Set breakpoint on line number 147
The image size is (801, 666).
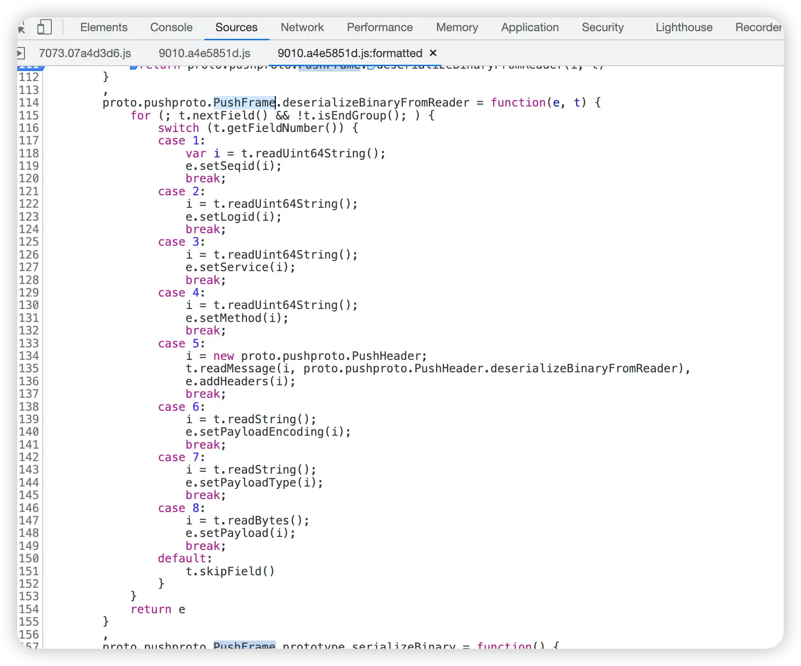(x=29, y=521)
